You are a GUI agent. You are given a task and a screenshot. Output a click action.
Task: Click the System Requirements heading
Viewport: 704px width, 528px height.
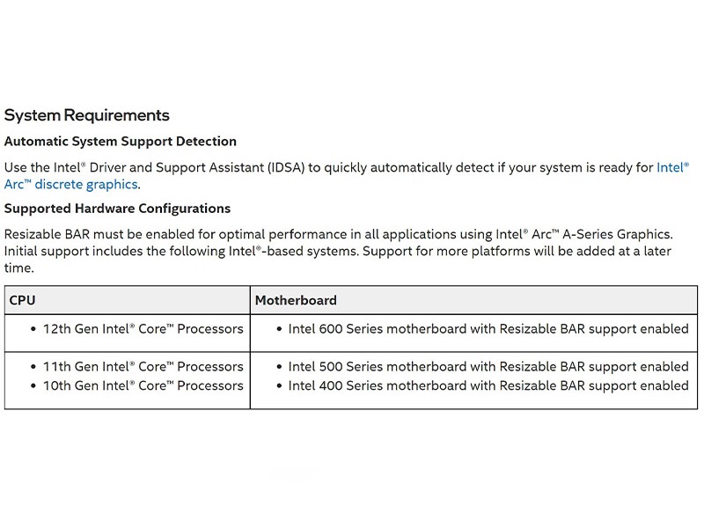click(86, 115)
